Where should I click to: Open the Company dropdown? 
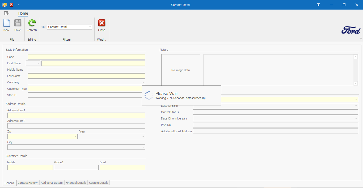[143, 82]
